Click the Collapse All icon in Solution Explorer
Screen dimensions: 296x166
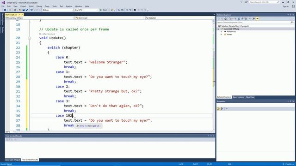(242, 18)
